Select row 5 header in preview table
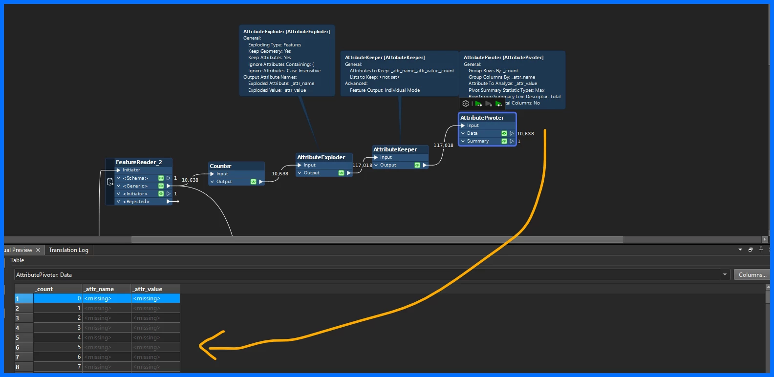The image size is (774, 377). [24, 337]
